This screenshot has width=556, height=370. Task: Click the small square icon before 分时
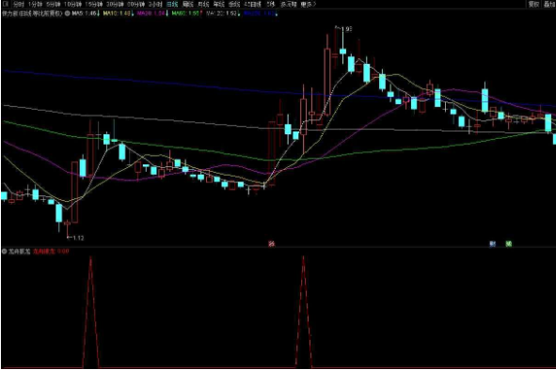pos(6,5)
